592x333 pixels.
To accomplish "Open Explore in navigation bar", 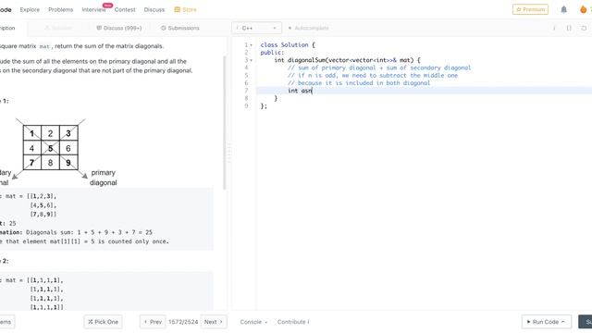I will 30,9.
